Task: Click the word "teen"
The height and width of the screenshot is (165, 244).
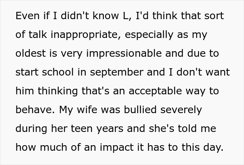Action: click(79, 129)
